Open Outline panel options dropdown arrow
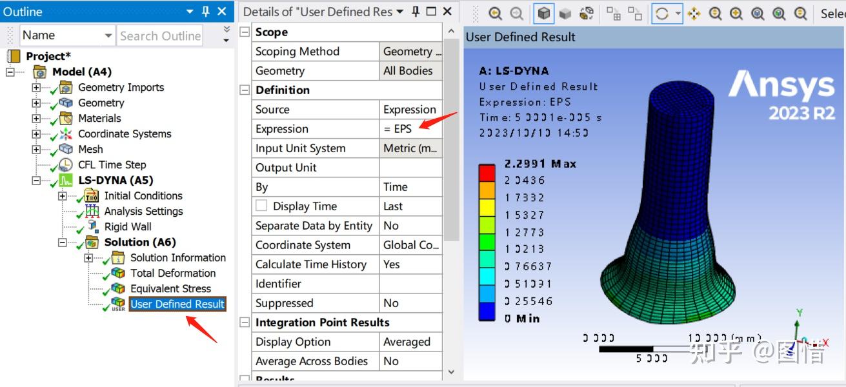846x387 pixels. click(190, 12)
